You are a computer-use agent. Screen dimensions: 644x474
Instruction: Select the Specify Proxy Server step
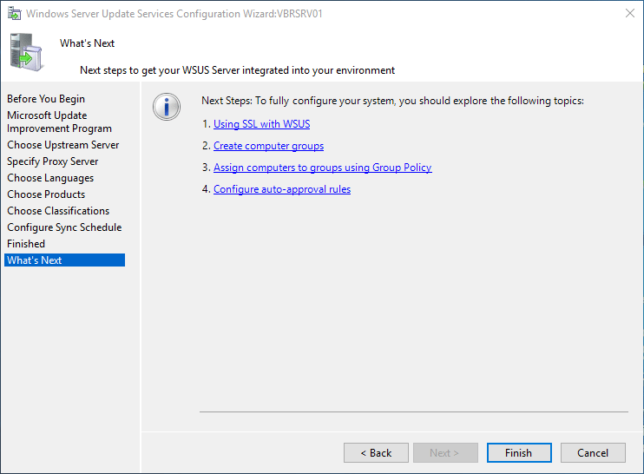coord(53,161)
